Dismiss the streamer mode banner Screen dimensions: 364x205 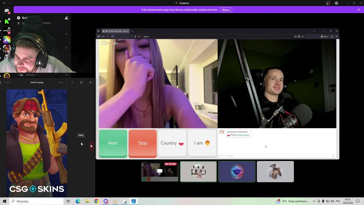click(359, 10)
